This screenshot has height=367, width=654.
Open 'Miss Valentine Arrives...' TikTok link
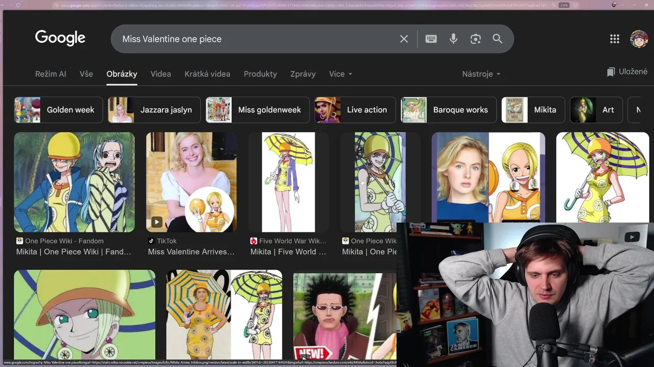point(191,252)
